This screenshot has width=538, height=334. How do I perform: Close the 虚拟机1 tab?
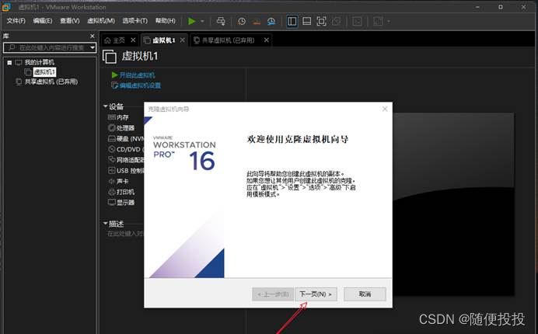tap(183, 40)
